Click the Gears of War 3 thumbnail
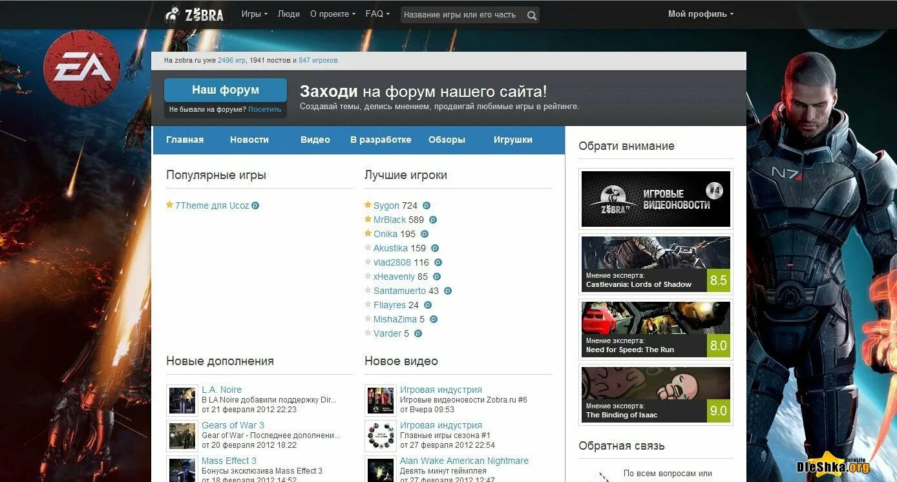 182,436
